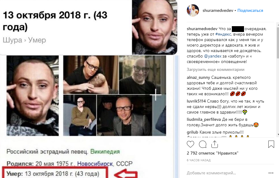The height and width of the screenshot is (178, 279).
Task: Visit luvrik5114 commenter profile
Action: coord(196,101)
